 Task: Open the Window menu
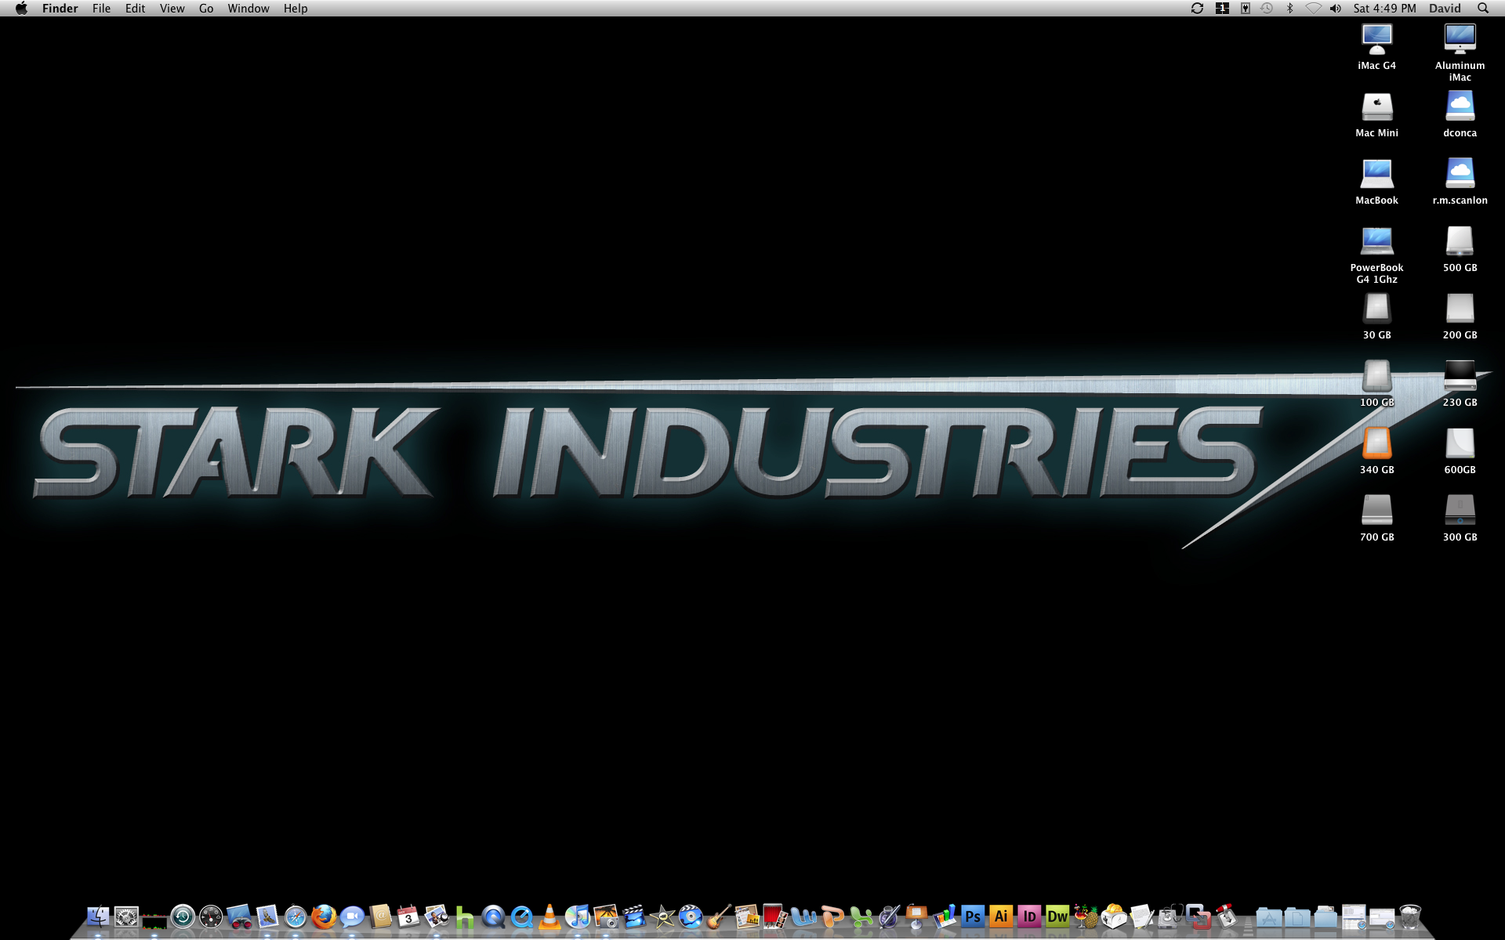click(x=248, y=8)
